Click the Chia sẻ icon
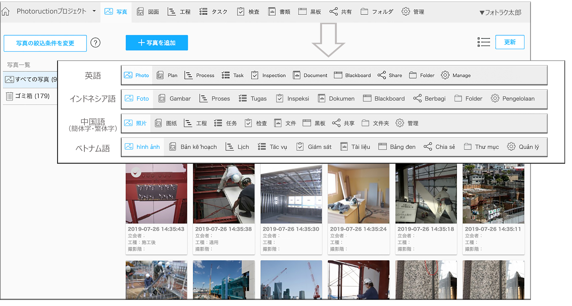The width and height of the screenshot is (572, 306). pos(428,147)
